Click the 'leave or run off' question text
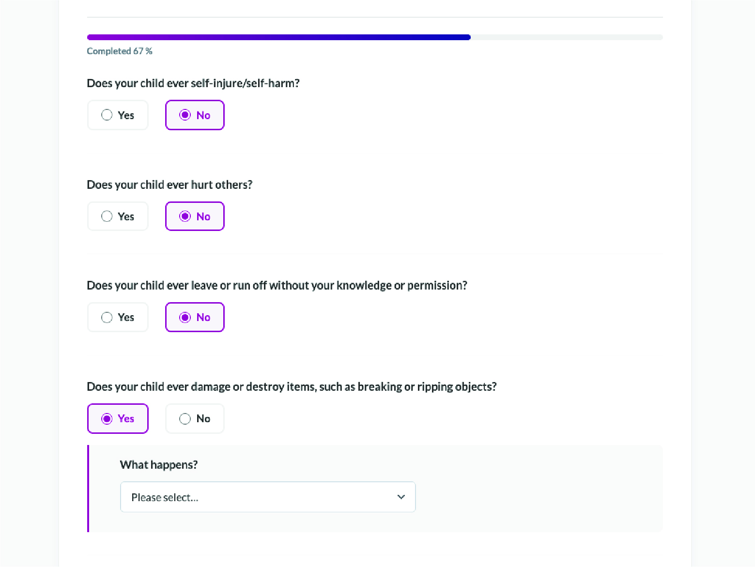755x567 pixels. (277, 286)
